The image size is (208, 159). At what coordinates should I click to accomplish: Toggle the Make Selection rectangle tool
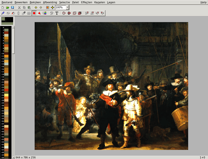(34, 13)
